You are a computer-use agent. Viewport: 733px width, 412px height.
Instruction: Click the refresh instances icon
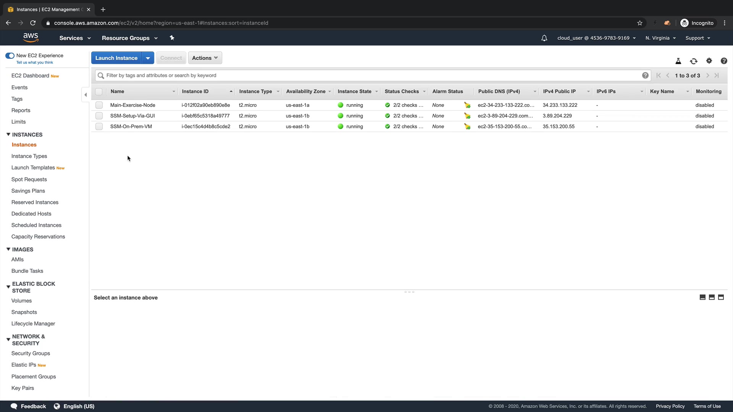694,61
